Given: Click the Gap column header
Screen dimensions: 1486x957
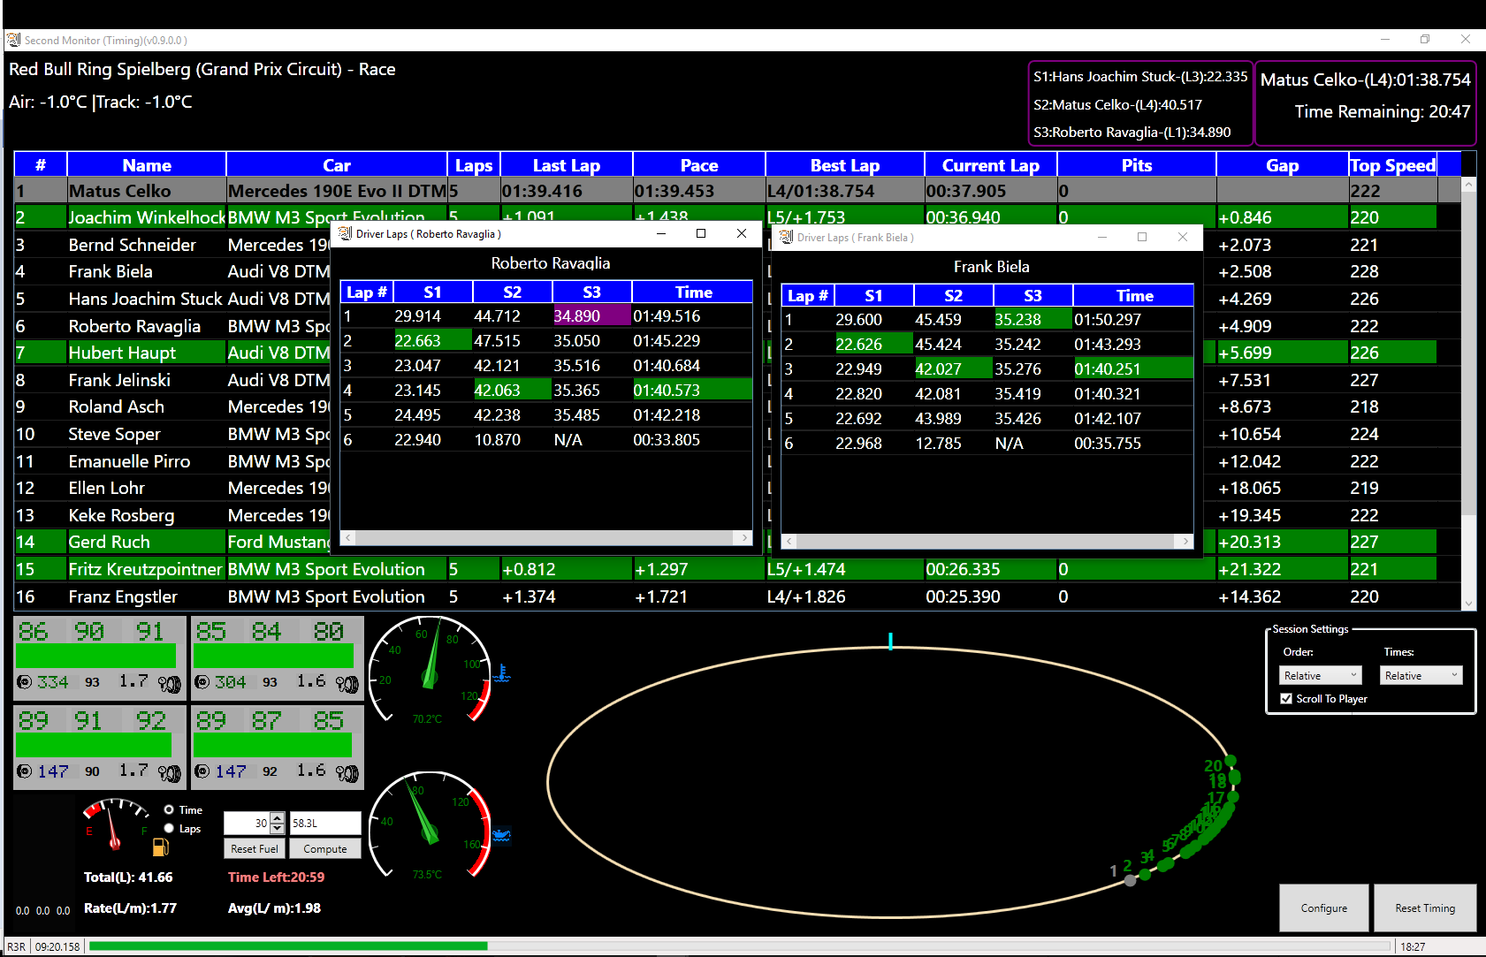Looking at the screenshot, I should click(1283, 165).
